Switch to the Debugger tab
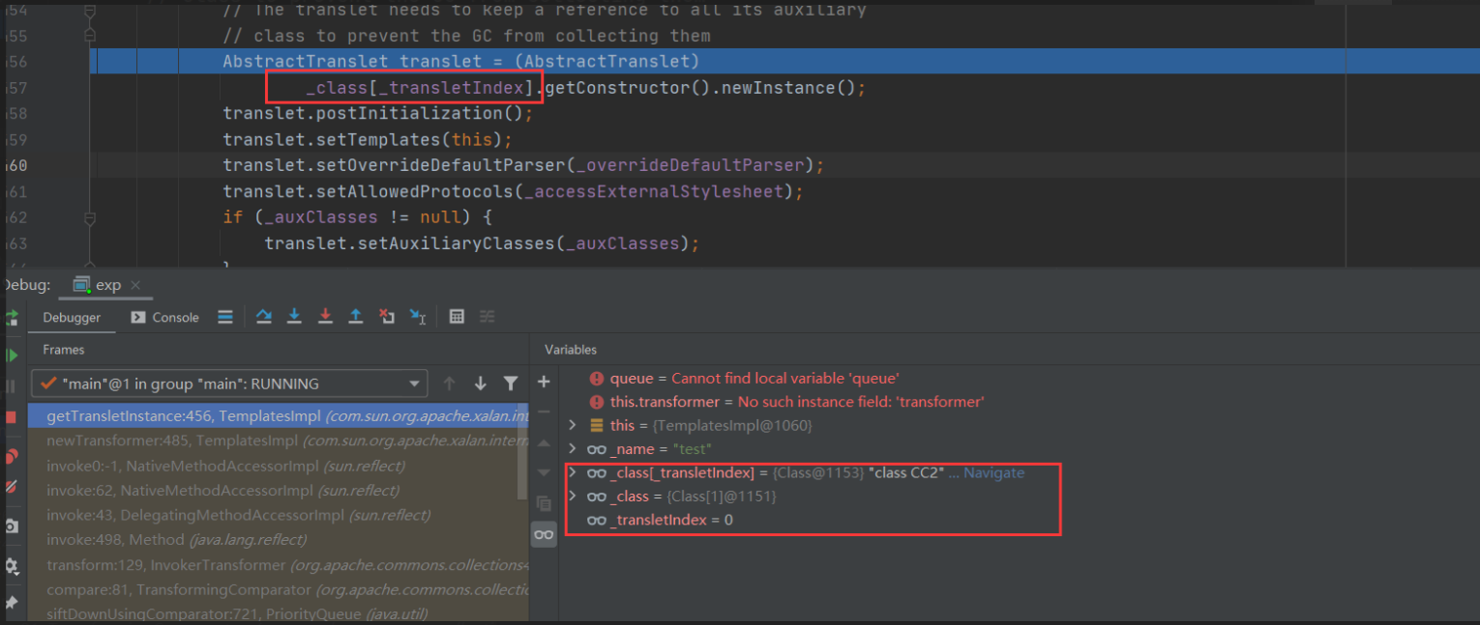This screenshot has width=1480, height=625. coord(72,317)
